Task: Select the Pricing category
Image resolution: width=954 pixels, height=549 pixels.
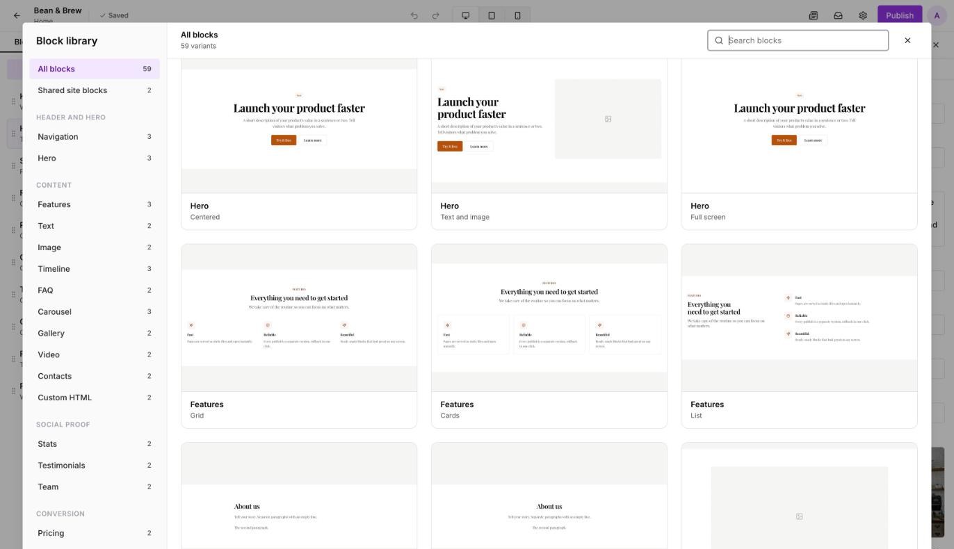Action: coord(95,533)
